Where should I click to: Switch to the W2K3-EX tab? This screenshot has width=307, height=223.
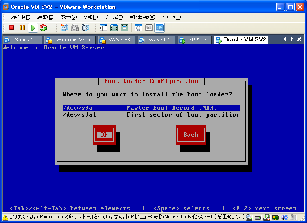pos(116,40)
